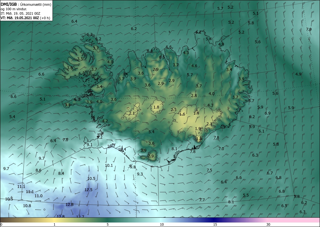Select the value 9.8 near the islands
Screen dimensions: 320x227
click(133, 167)
